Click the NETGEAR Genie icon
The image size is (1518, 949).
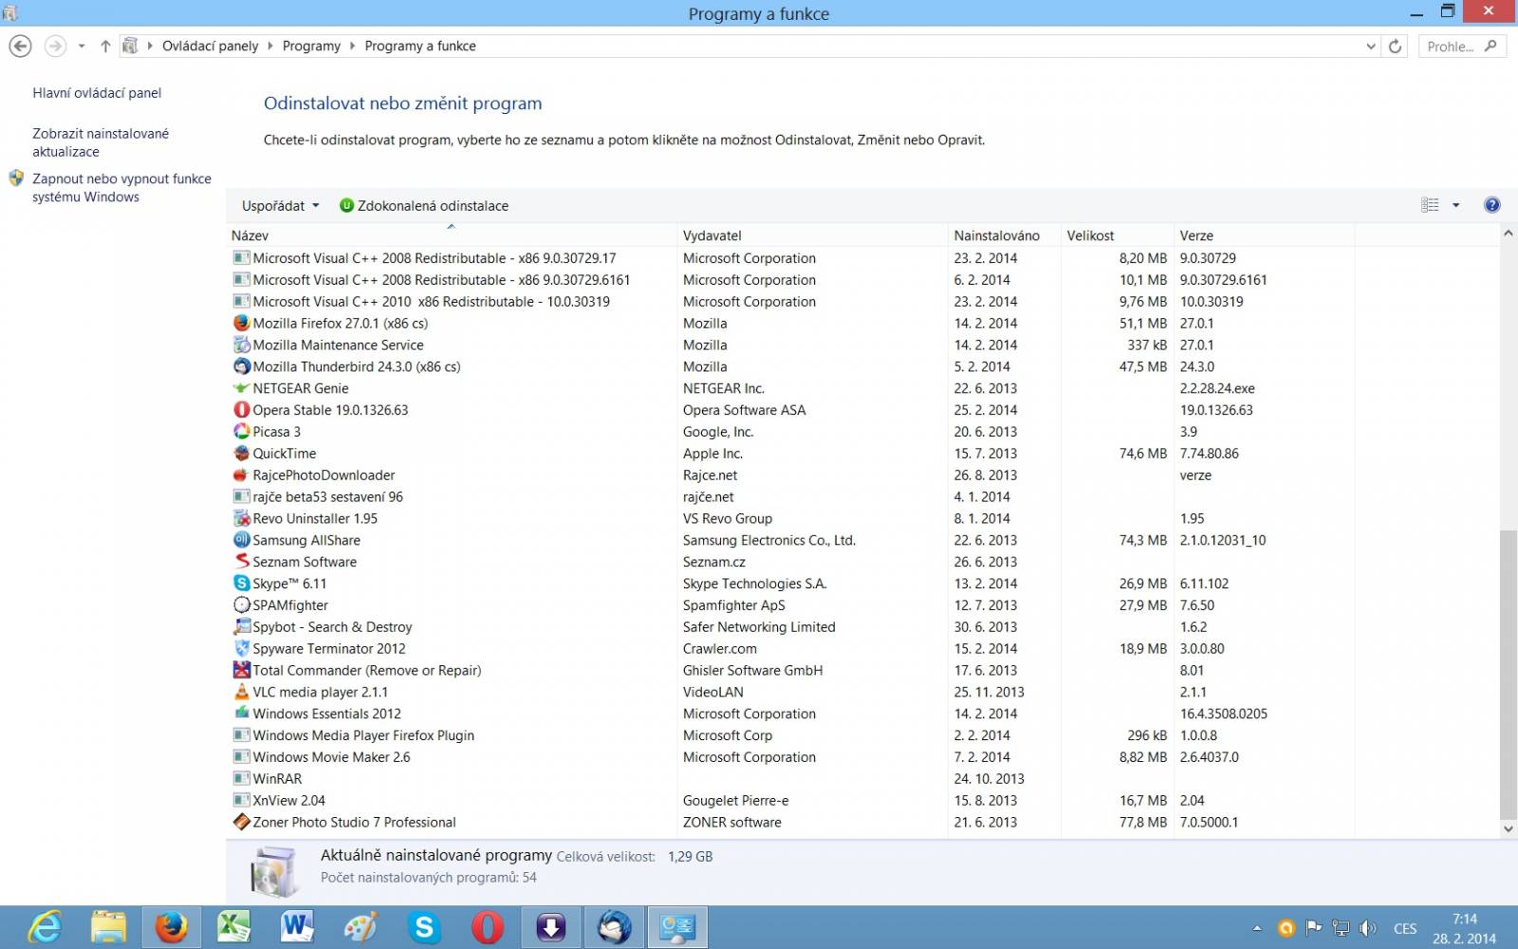pyautogui.click(x=242, y=389)
